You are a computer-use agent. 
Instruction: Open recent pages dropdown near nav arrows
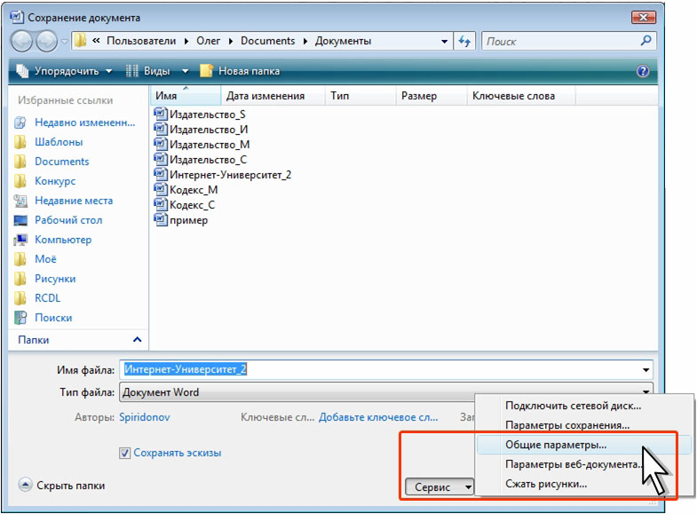point(65,42)
